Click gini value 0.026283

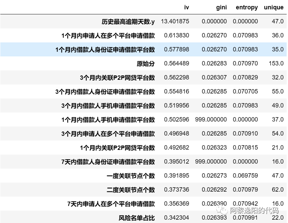(x=214, y=63)
